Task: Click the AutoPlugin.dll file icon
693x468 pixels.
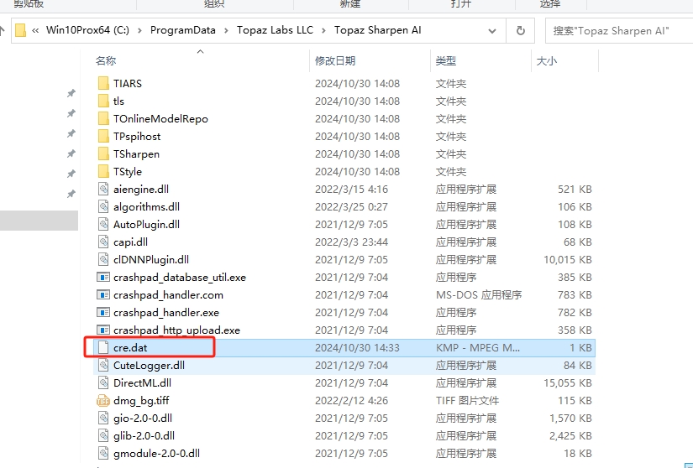Action: coord(103,225)
